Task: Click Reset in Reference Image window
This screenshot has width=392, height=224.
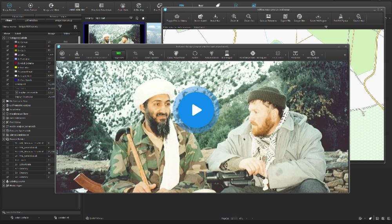Action: click(x=62, y=55)
